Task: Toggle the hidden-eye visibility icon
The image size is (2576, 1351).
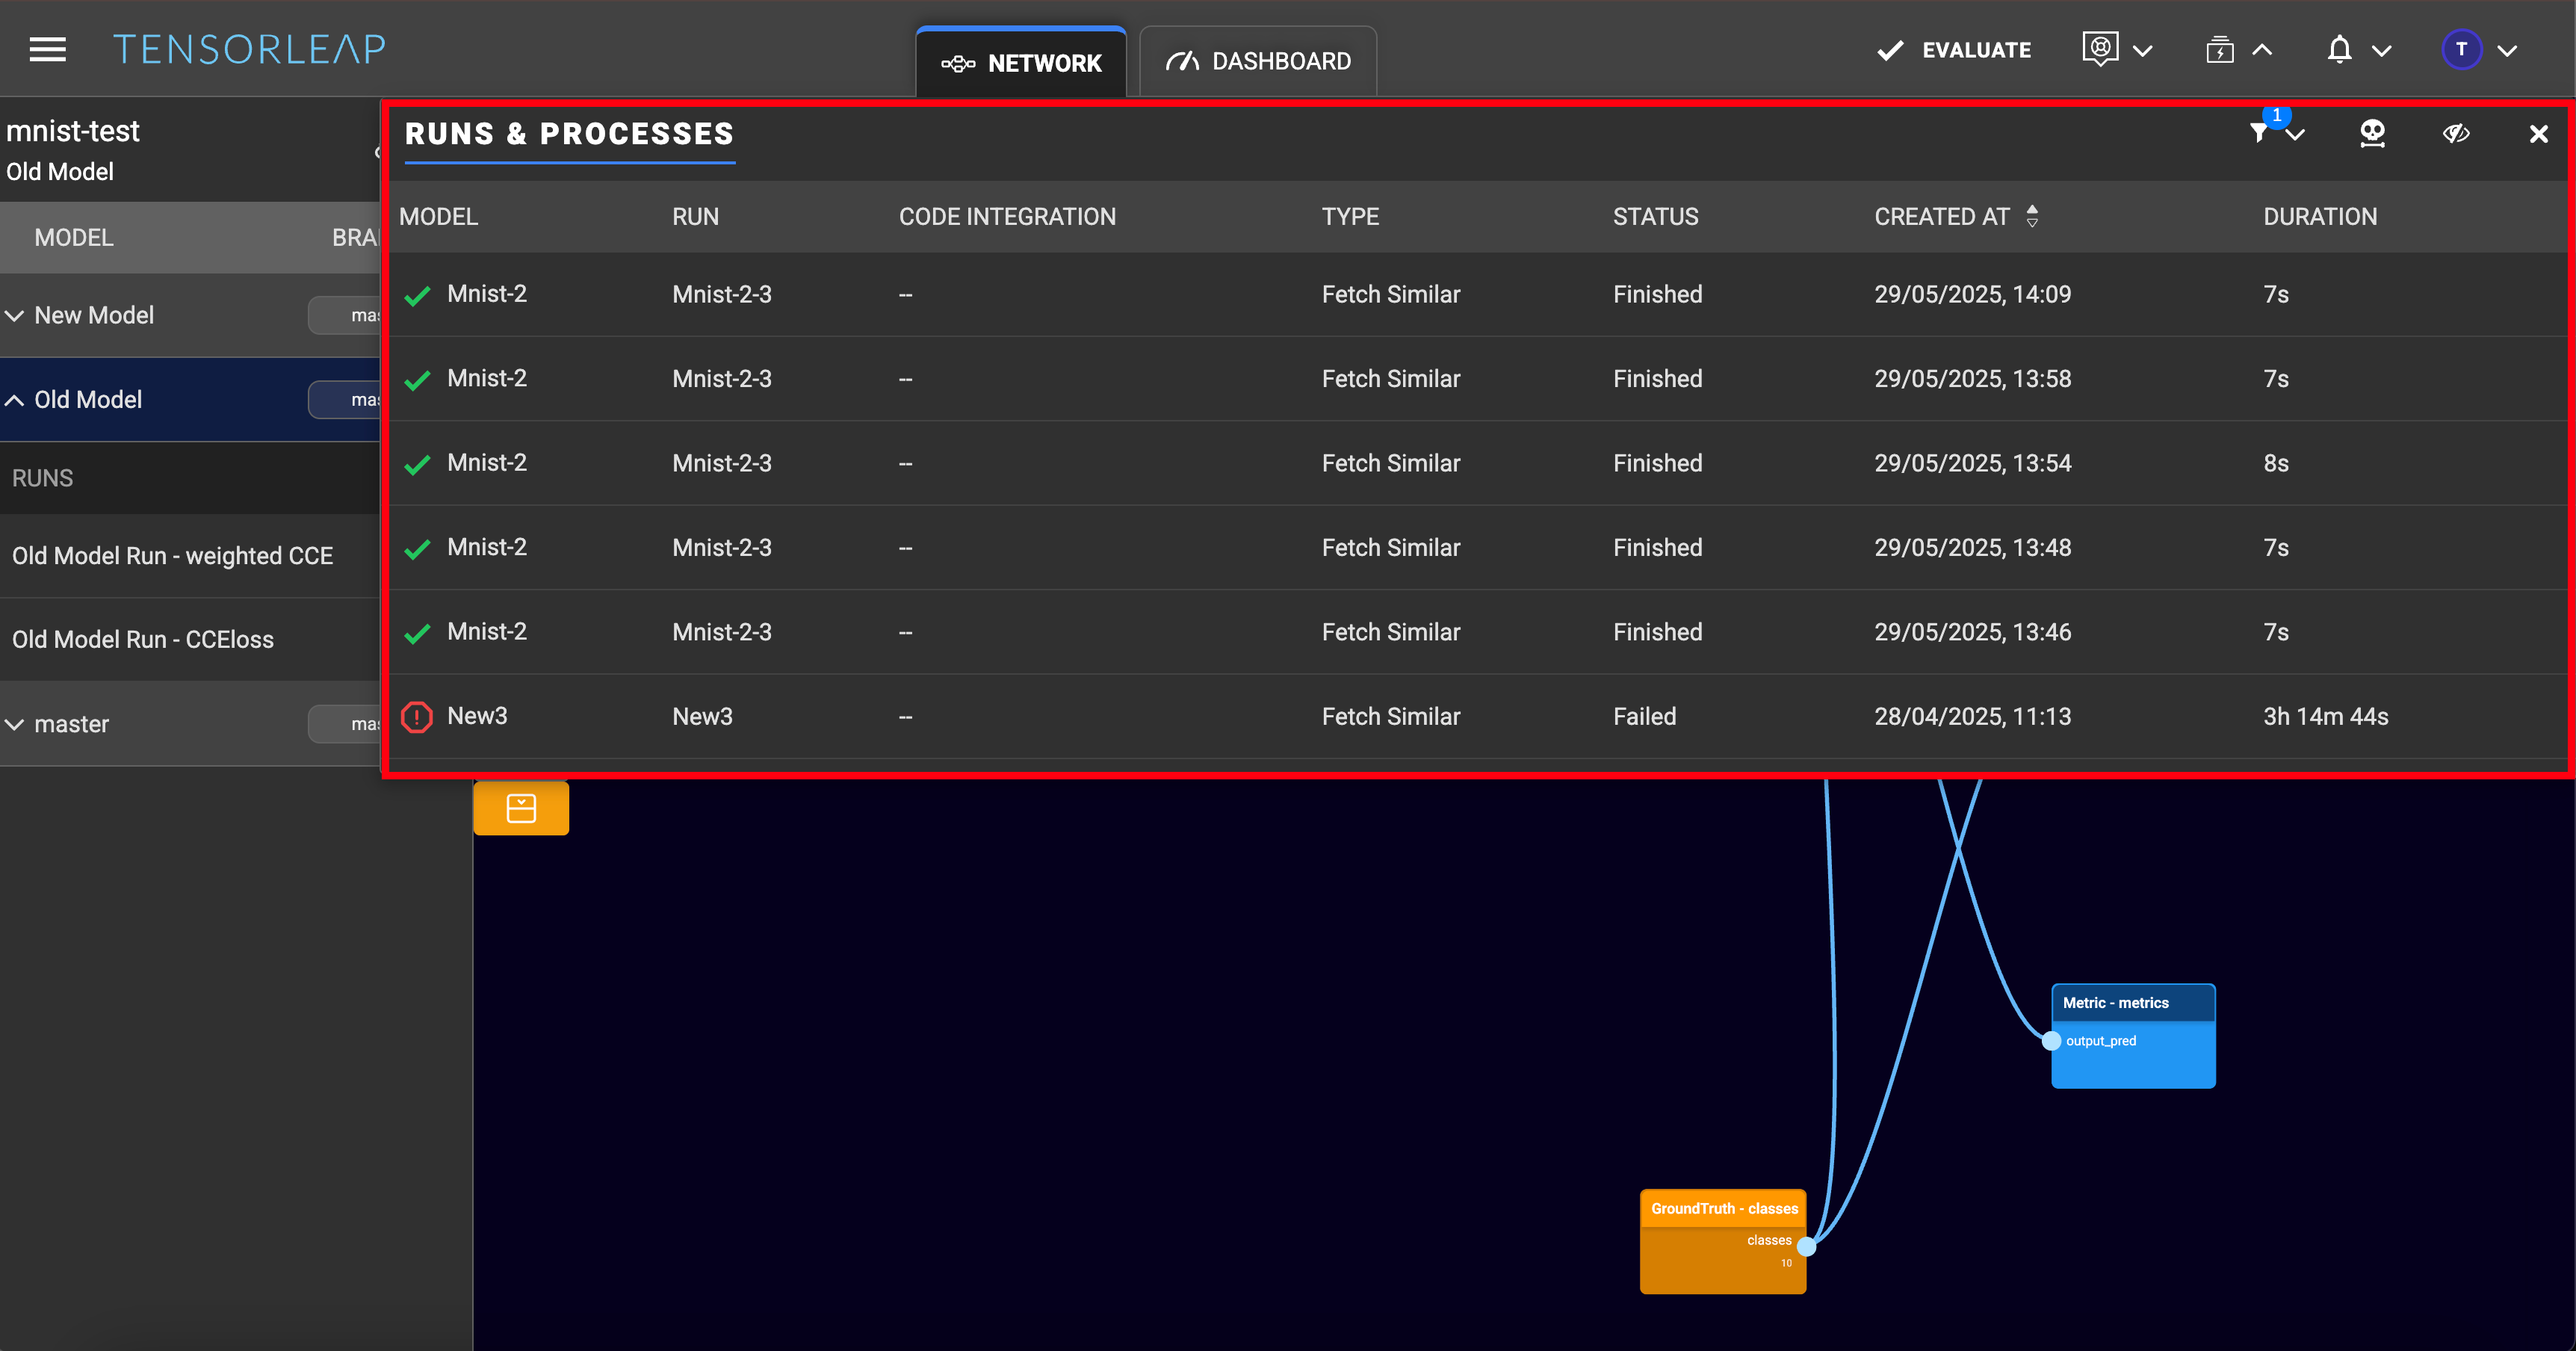Action: (2456, 133)
